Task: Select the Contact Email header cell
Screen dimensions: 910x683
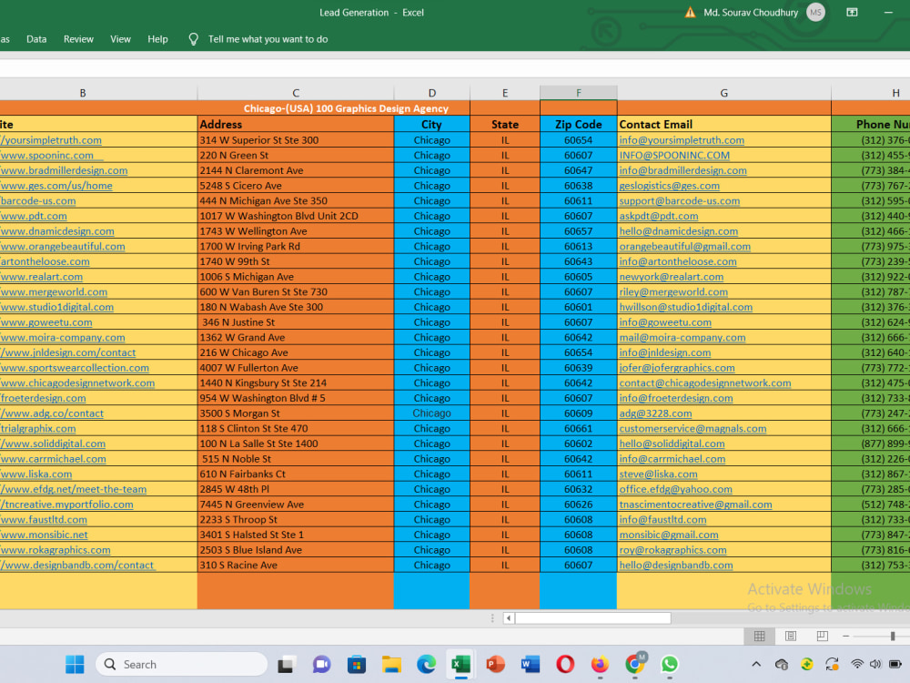Action: point(723,124)
